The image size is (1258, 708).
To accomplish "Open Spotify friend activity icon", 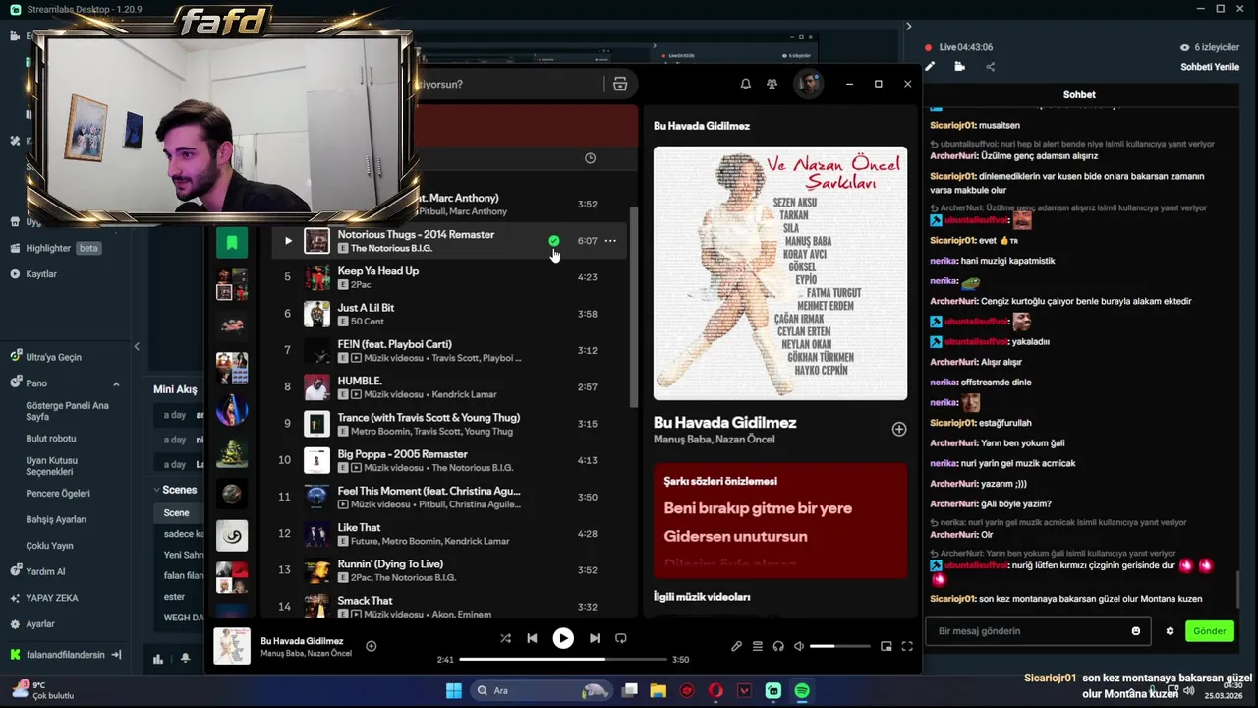I will click(772, 84).
